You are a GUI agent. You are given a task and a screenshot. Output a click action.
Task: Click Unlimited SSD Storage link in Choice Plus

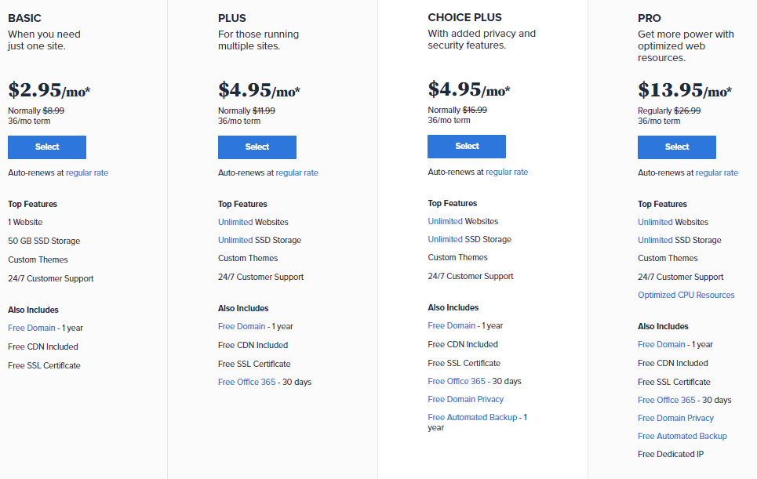pyautogui.click(x=445, y=239)
